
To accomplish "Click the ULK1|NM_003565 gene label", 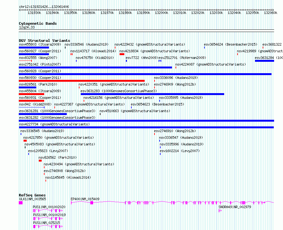I will click(x=32, y=199).
